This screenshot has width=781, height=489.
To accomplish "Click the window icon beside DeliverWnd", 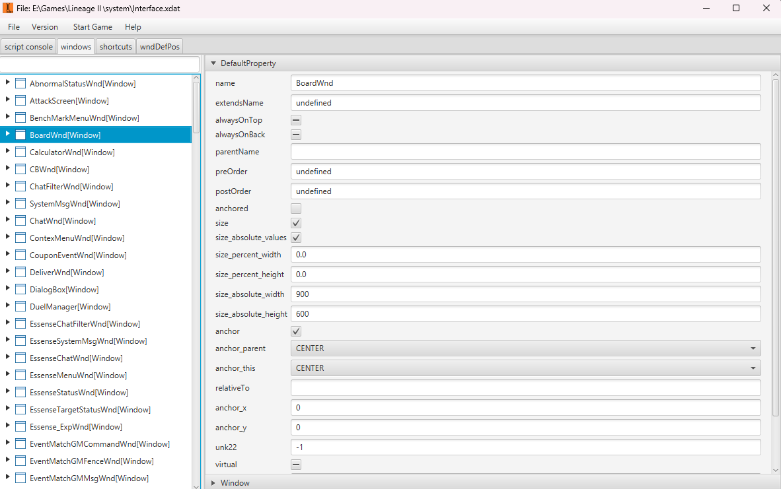I will (20, 272).
